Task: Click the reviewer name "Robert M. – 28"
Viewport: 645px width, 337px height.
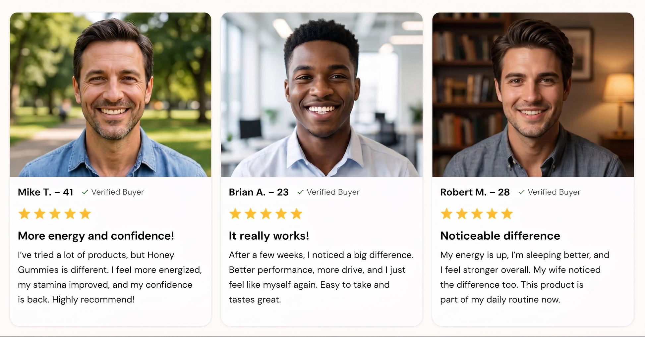Action: 475,192
